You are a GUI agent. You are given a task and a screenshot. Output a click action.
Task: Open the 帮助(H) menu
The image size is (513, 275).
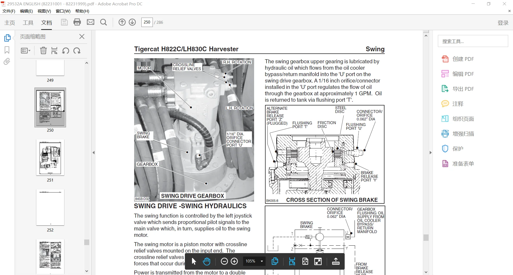[x=82, y=11]
